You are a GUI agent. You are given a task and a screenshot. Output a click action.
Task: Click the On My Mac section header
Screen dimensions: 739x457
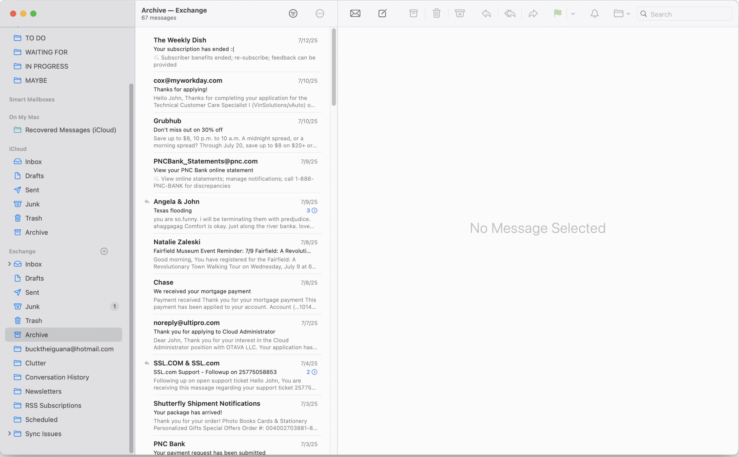point(24,117)
